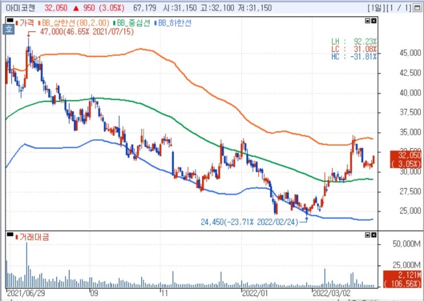
Task: Click the 25,000 price axis label
Action: tap(410, 211)
